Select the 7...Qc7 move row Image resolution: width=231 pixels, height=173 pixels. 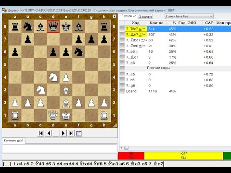click(178, 29)
